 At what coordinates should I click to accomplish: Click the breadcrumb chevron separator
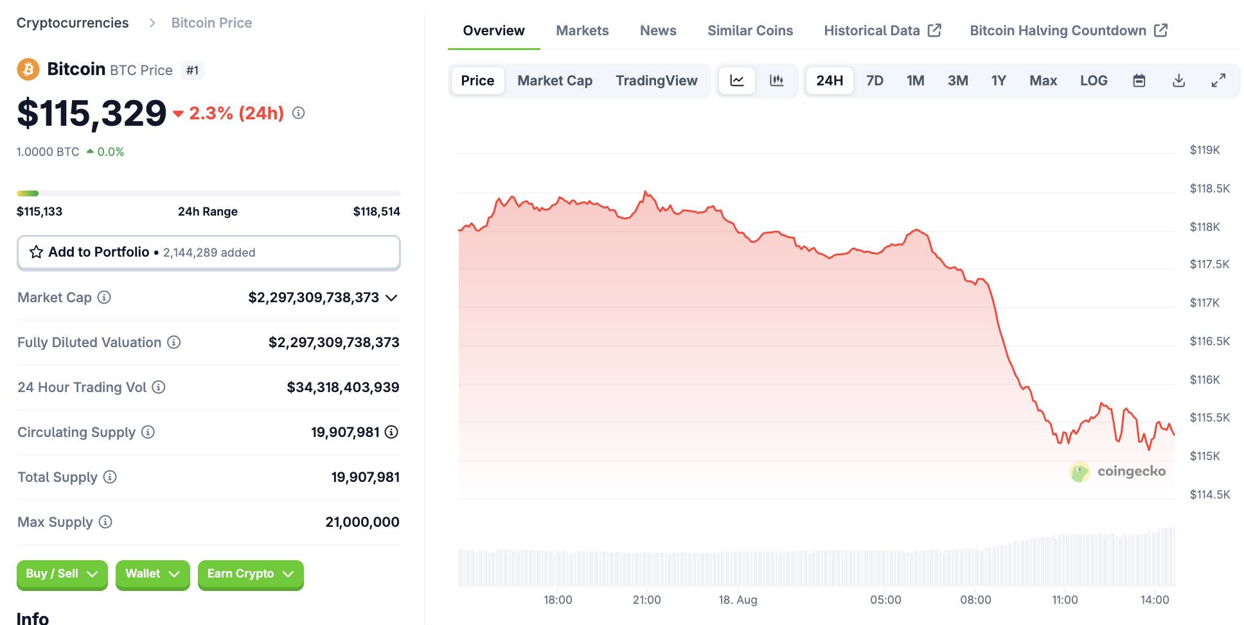pyautogui.click(x=152, y=23)
